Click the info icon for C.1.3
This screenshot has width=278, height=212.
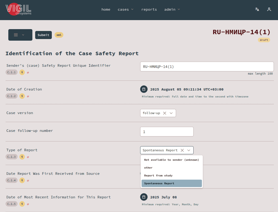22,157
